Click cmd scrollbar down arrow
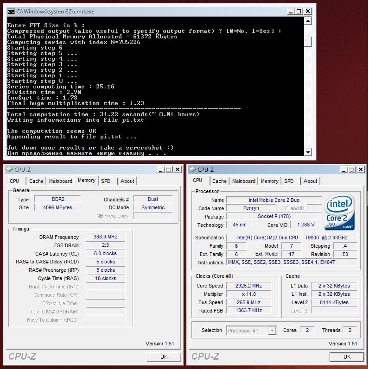The height and width of the screenshot is (369, 369). coord(308,152)
